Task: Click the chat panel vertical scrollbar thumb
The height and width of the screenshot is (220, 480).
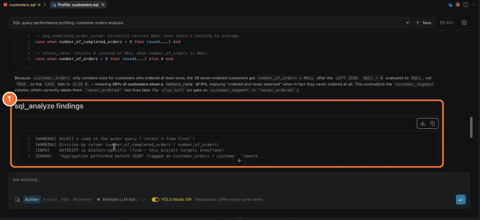Action: [x=471, y=127]
